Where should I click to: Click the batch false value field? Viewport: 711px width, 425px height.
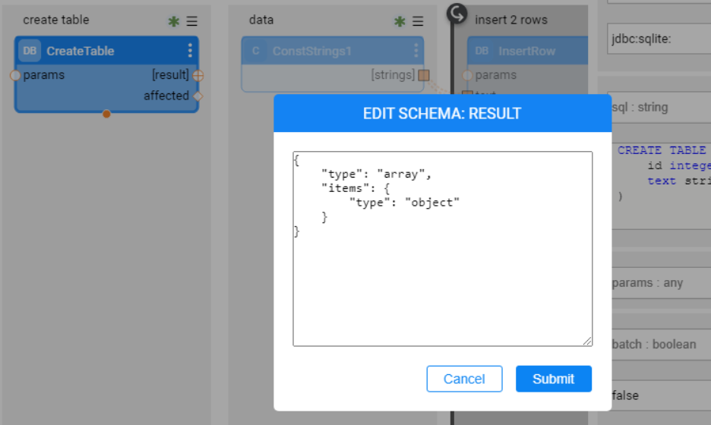[659, 395]
